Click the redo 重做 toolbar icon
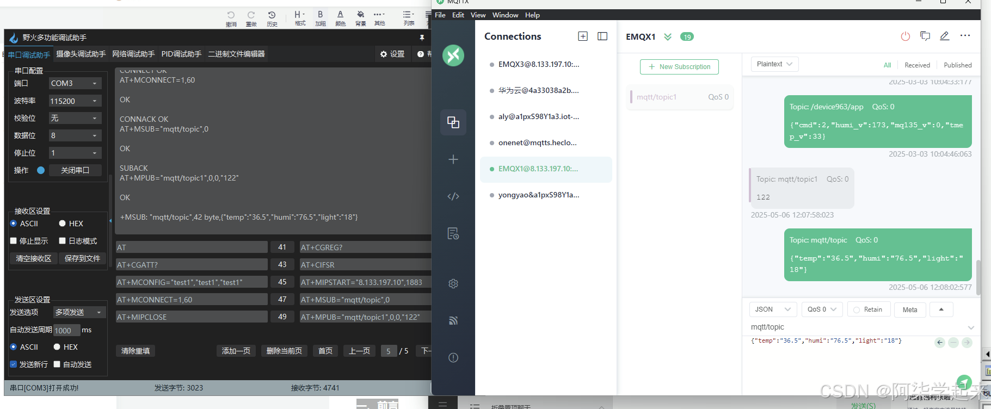This screenshot has height=409, width=991. click(x=251, y=18)
